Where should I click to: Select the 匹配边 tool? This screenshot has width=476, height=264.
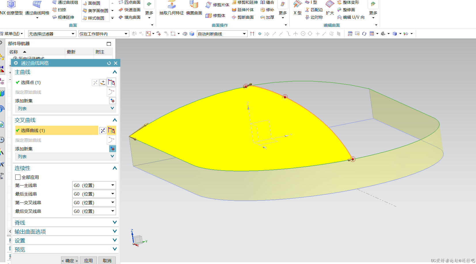click(314, 10)
